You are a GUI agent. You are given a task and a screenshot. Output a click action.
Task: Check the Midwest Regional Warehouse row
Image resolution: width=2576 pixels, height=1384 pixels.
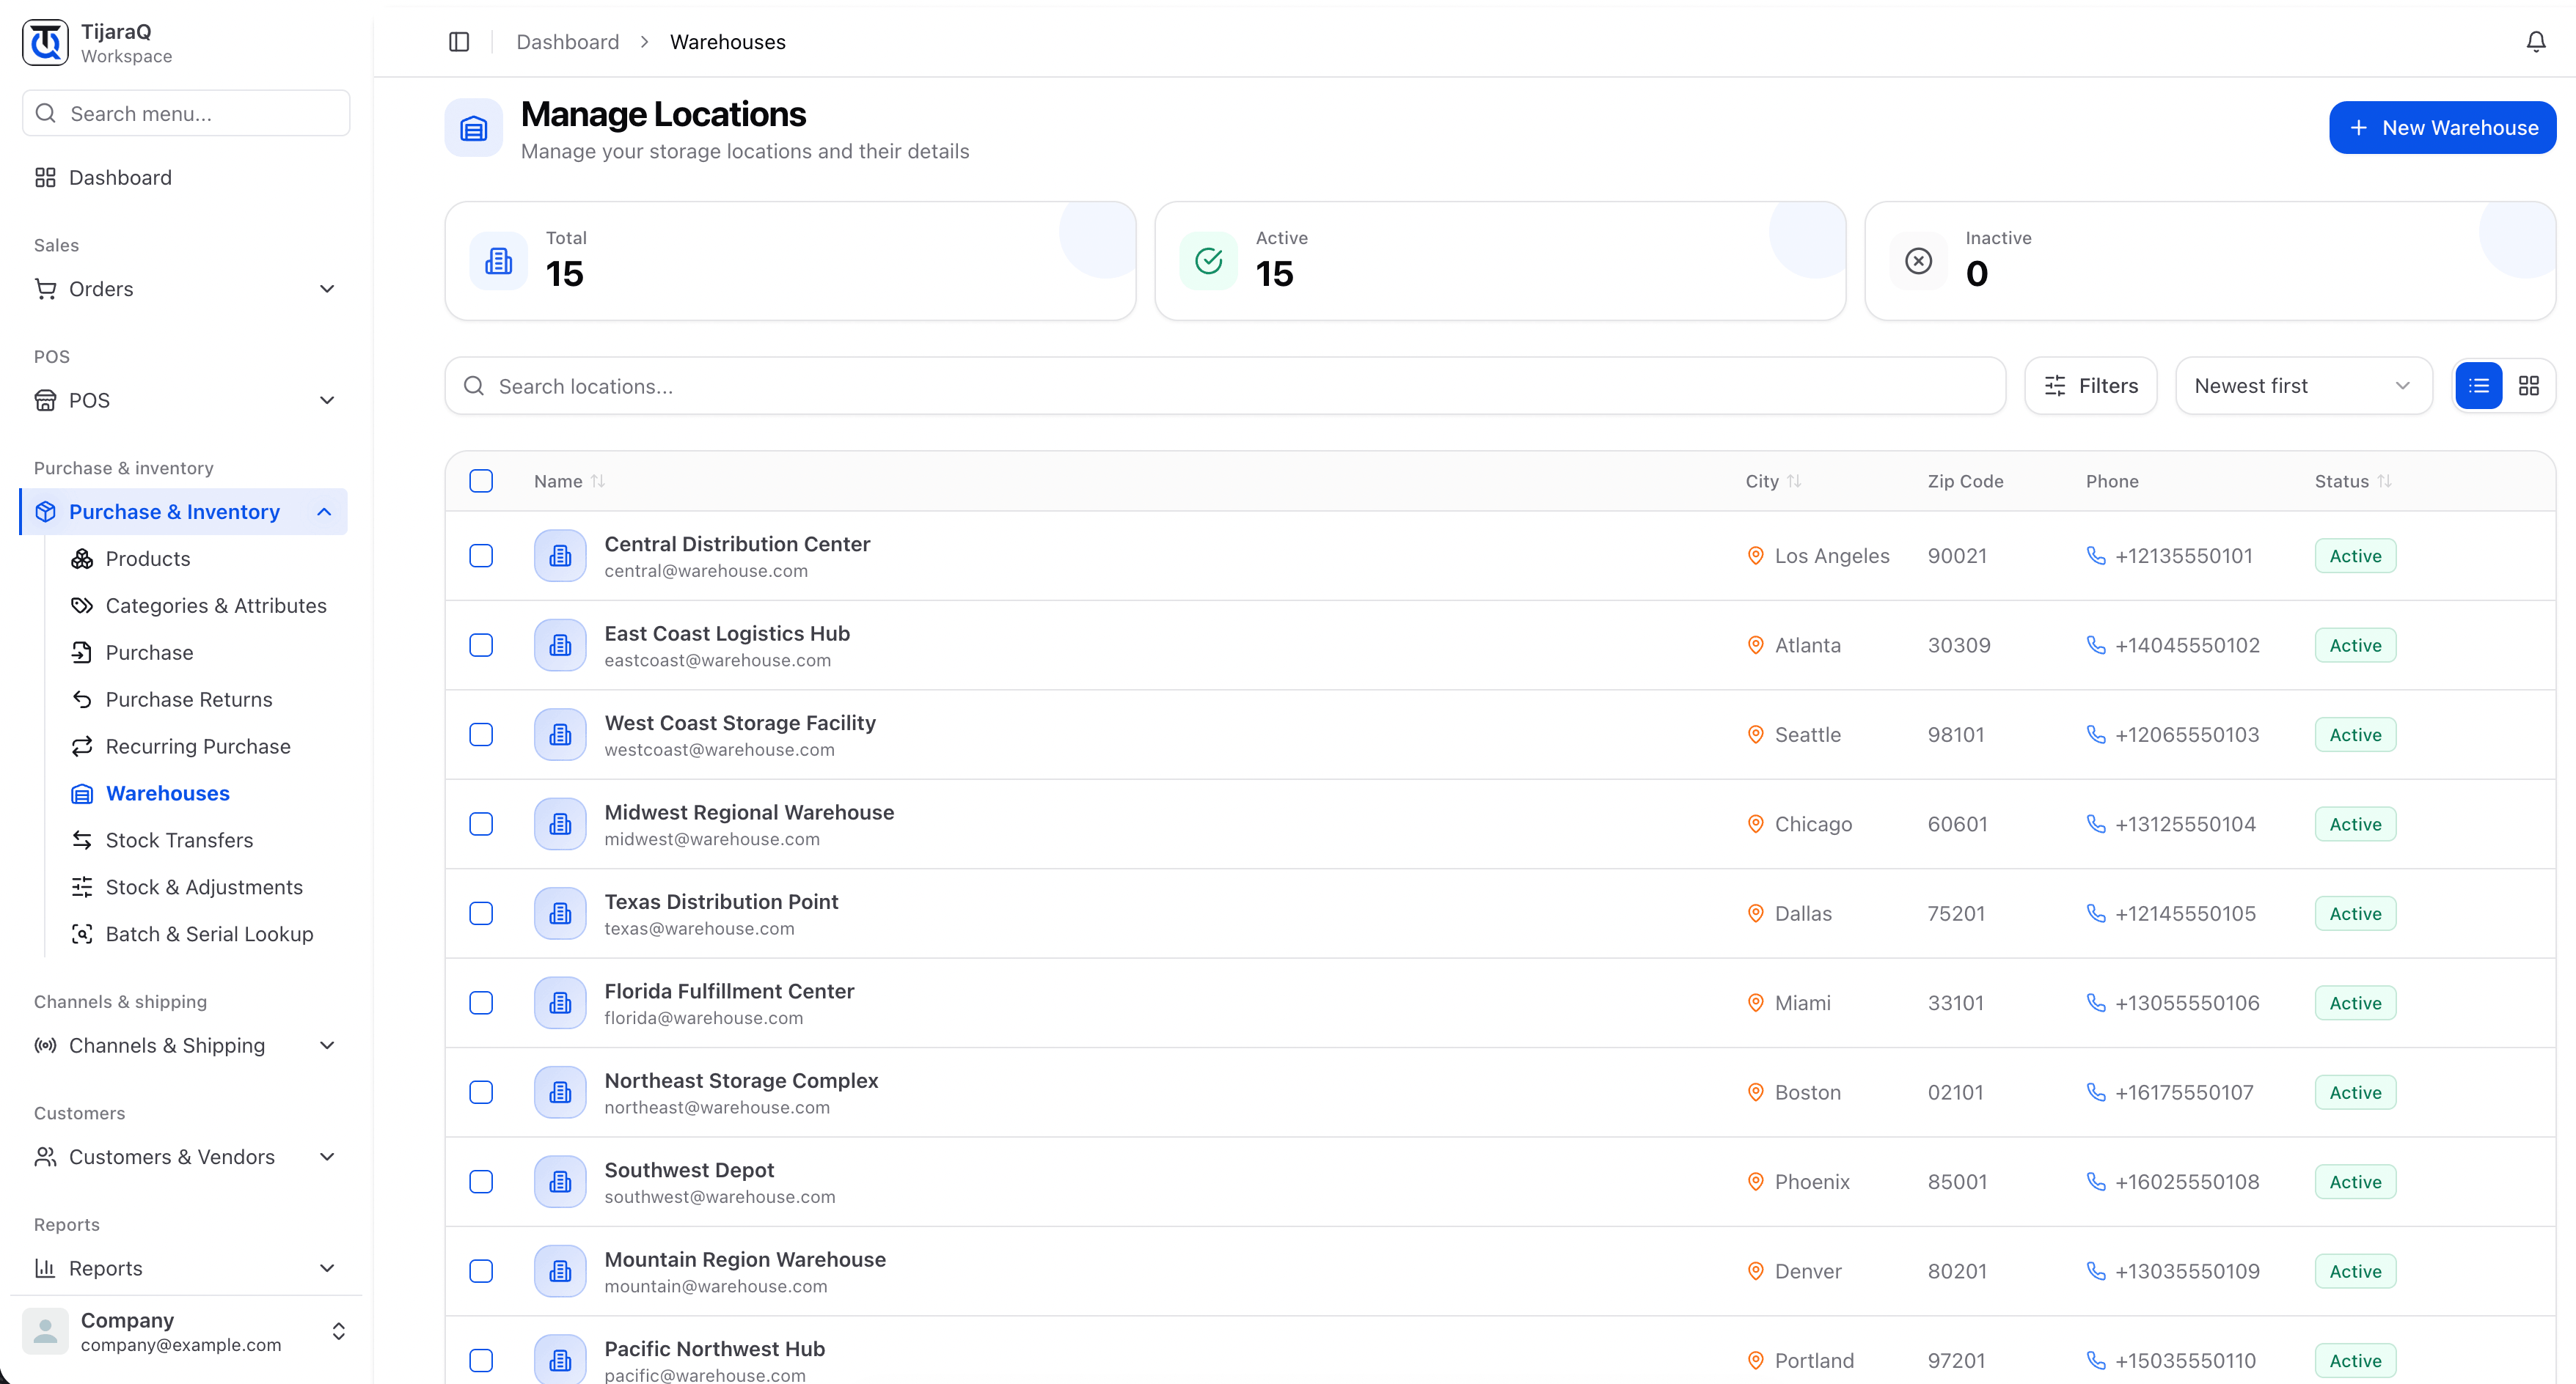click(481, 825)
